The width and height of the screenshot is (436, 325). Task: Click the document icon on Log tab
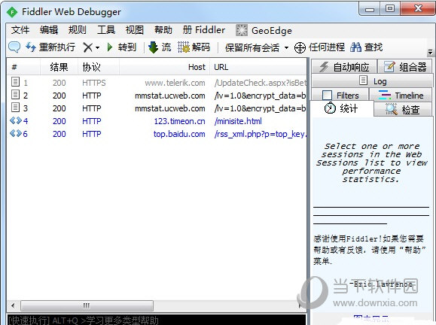(363, 80)
